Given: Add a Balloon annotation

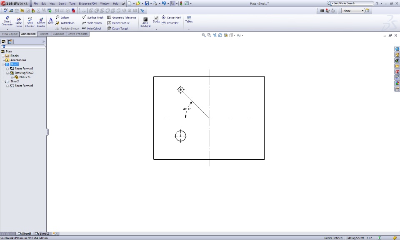Looking at the screenshot, I should click(62, 17).
